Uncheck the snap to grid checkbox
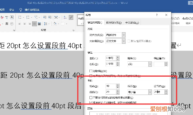The height and width of the screenshot is (115, 193). [91, 103]
